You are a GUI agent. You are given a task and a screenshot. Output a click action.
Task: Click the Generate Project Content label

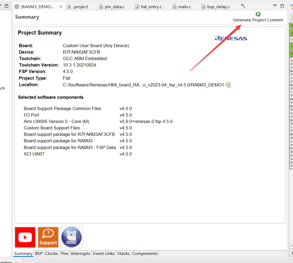(258, 20)
